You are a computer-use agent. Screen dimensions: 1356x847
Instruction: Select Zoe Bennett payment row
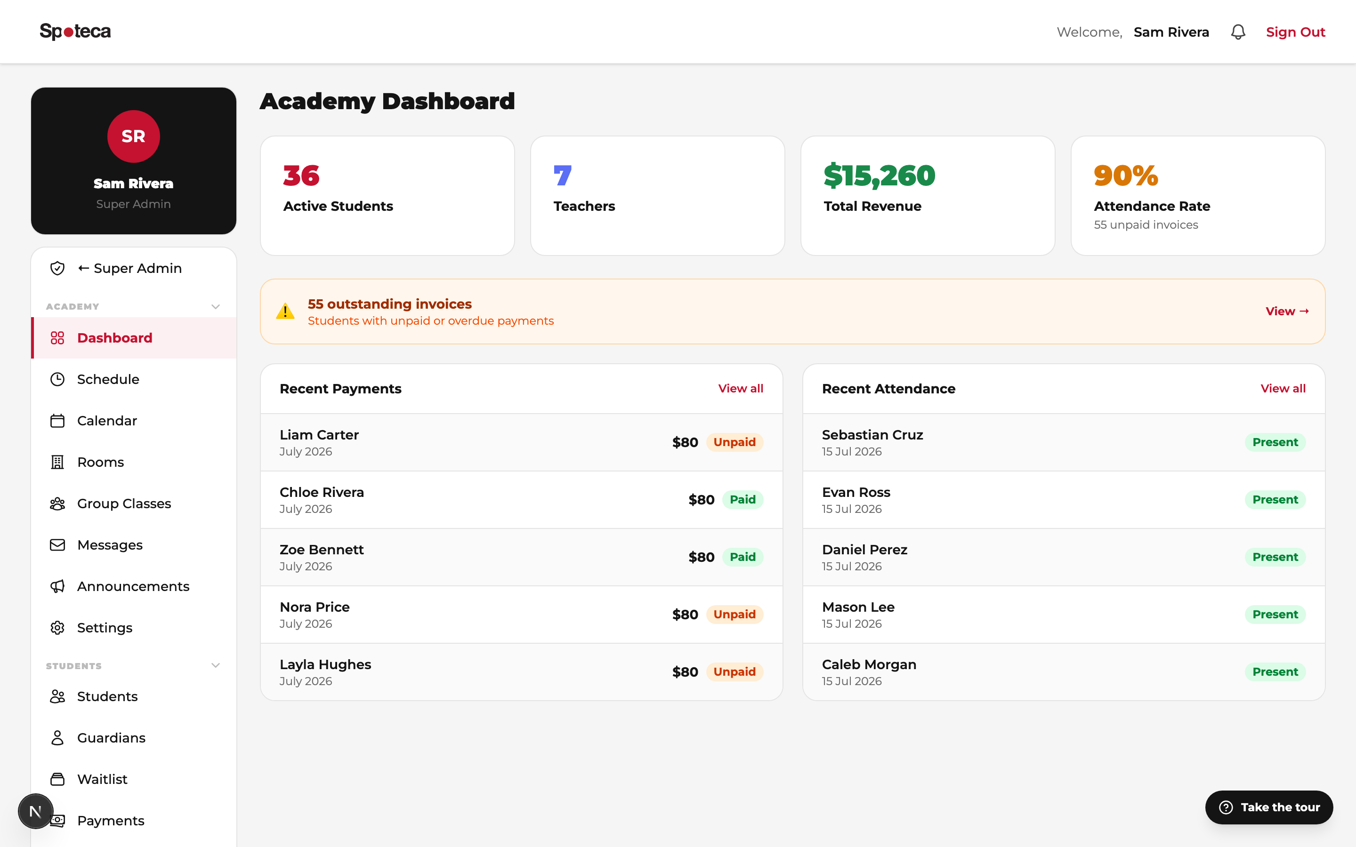[x=521, y=558]
